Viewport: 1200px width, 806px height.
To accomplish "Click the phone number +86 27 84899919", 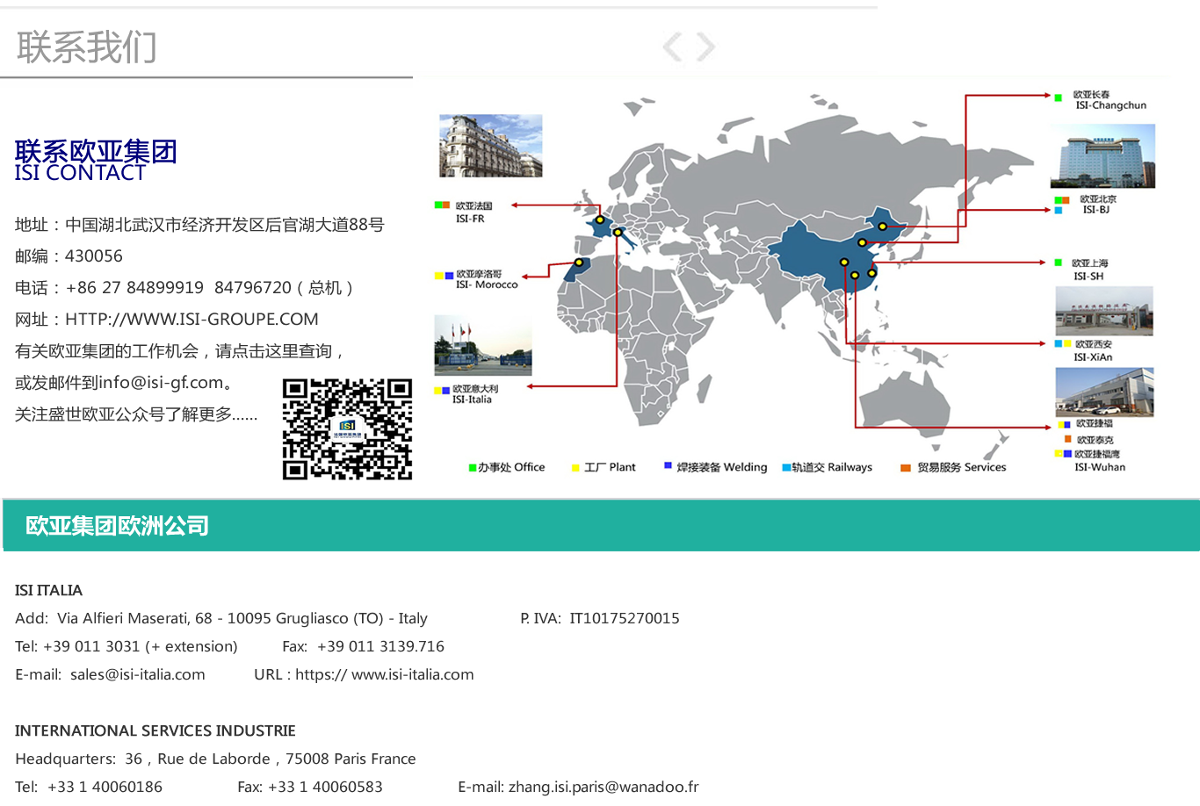I will (135, 288).
